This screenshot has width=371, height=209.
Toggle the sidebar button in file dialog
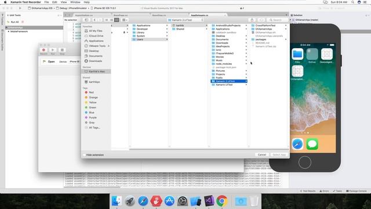tap(86, 20)
